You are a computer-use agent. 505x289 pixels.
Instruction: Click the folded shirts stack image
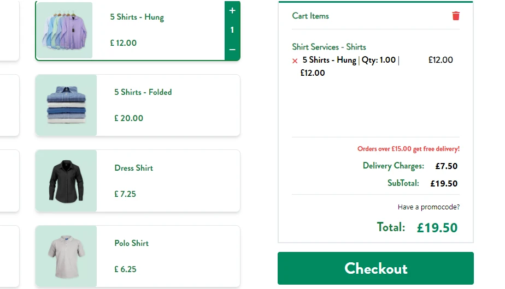click(66, 105)
